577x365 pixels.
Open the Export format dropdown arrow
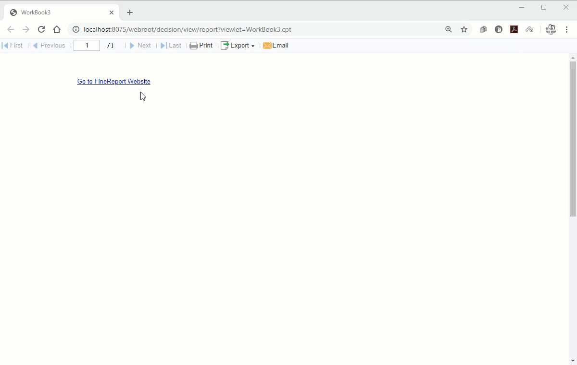point(252,46)
